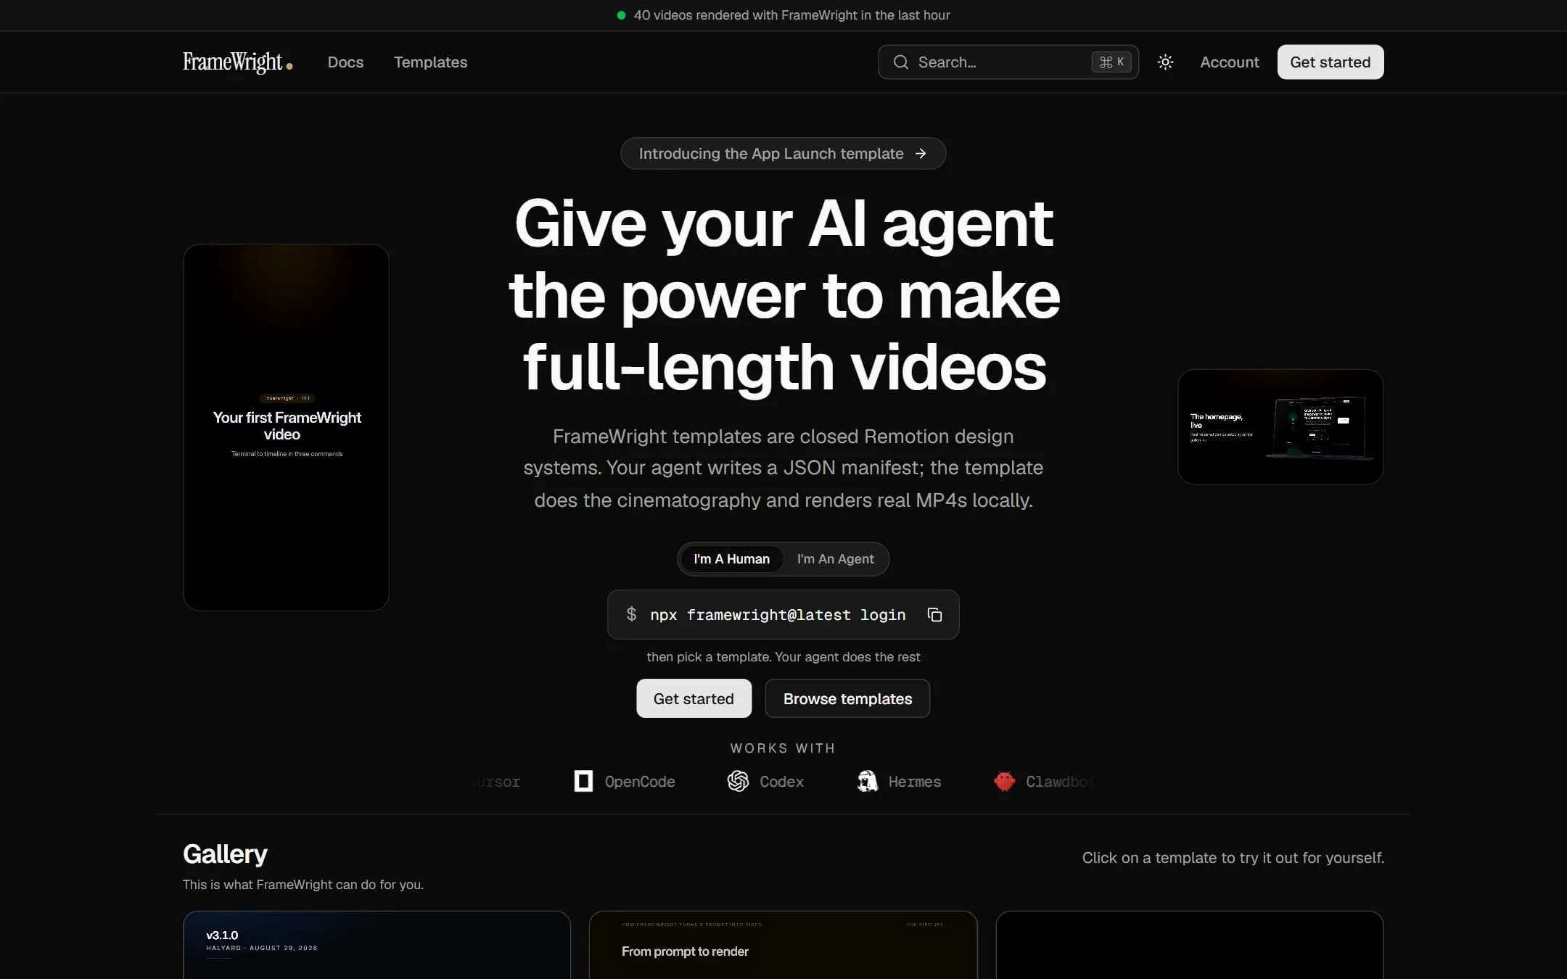
Task: Select the I'm A Human tab
Action: tap(731, 559)
